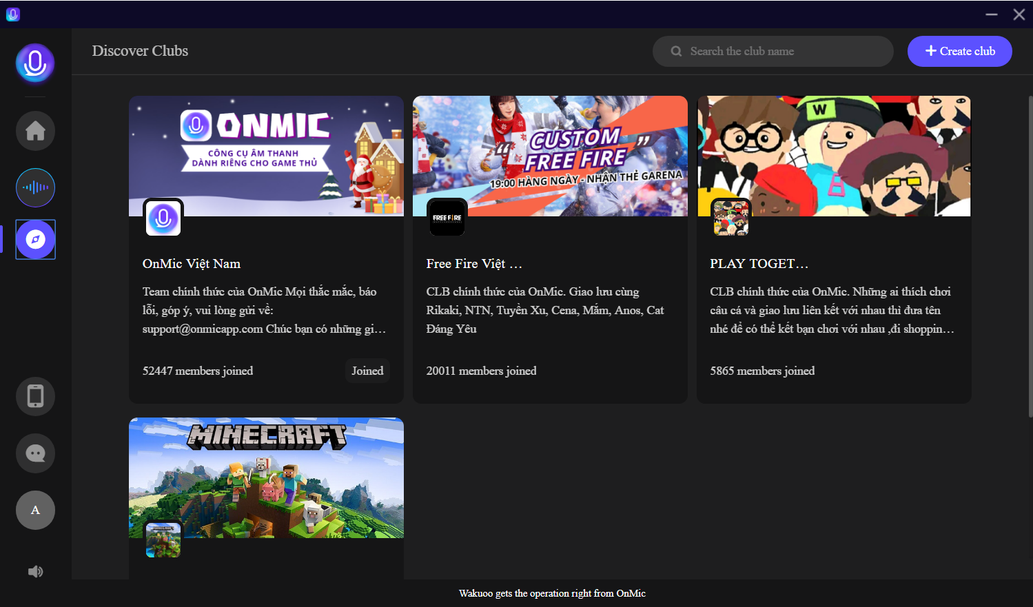Open the chat bubble icon in sidebar
This screenshot has width=1033, height=607.
35,453
